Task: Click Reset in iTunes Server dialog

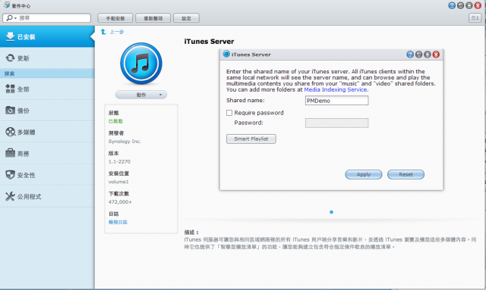Action: 406,174
